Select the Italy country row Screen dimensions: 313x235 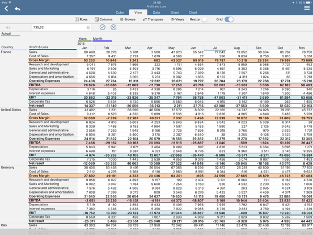4,225
